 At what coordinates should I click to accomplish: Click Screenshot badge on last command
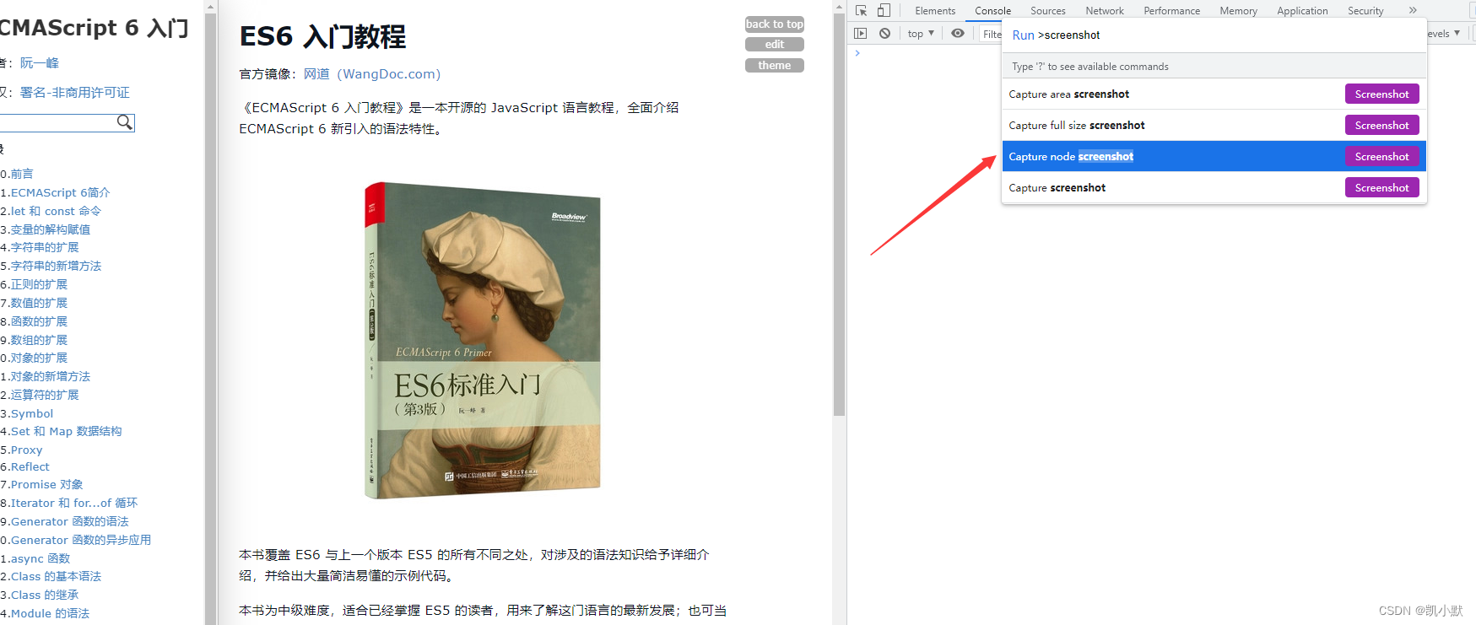(x=1381, y=187)
